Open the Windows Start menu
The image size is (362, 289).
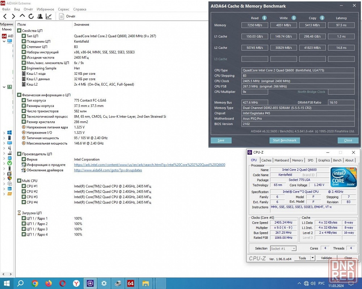click(x=7, y=283)
